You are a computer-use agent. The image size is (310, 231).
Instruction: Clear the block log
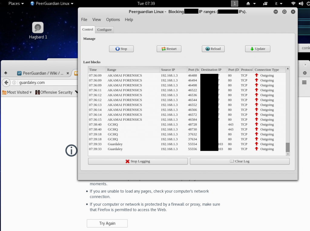(240, 161)
